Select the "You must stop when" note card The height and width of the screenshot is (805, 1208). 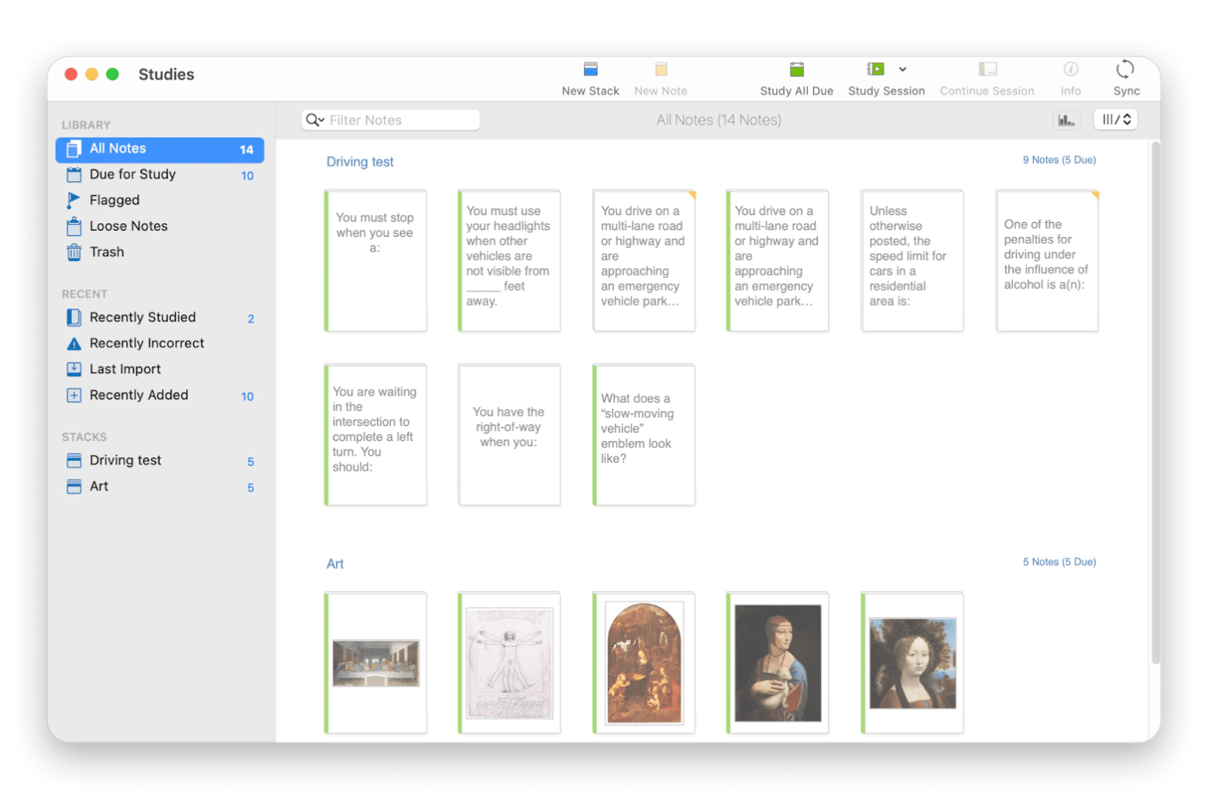click(x=376, y=261)
